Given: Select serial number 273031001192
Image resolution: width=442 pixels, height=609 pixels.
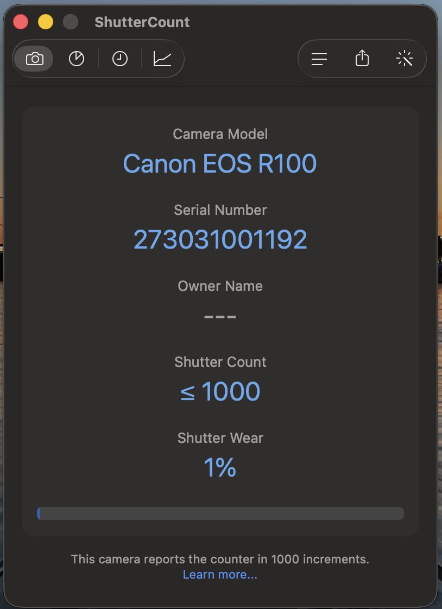Looking at the screenshot, I should (220, 239).
